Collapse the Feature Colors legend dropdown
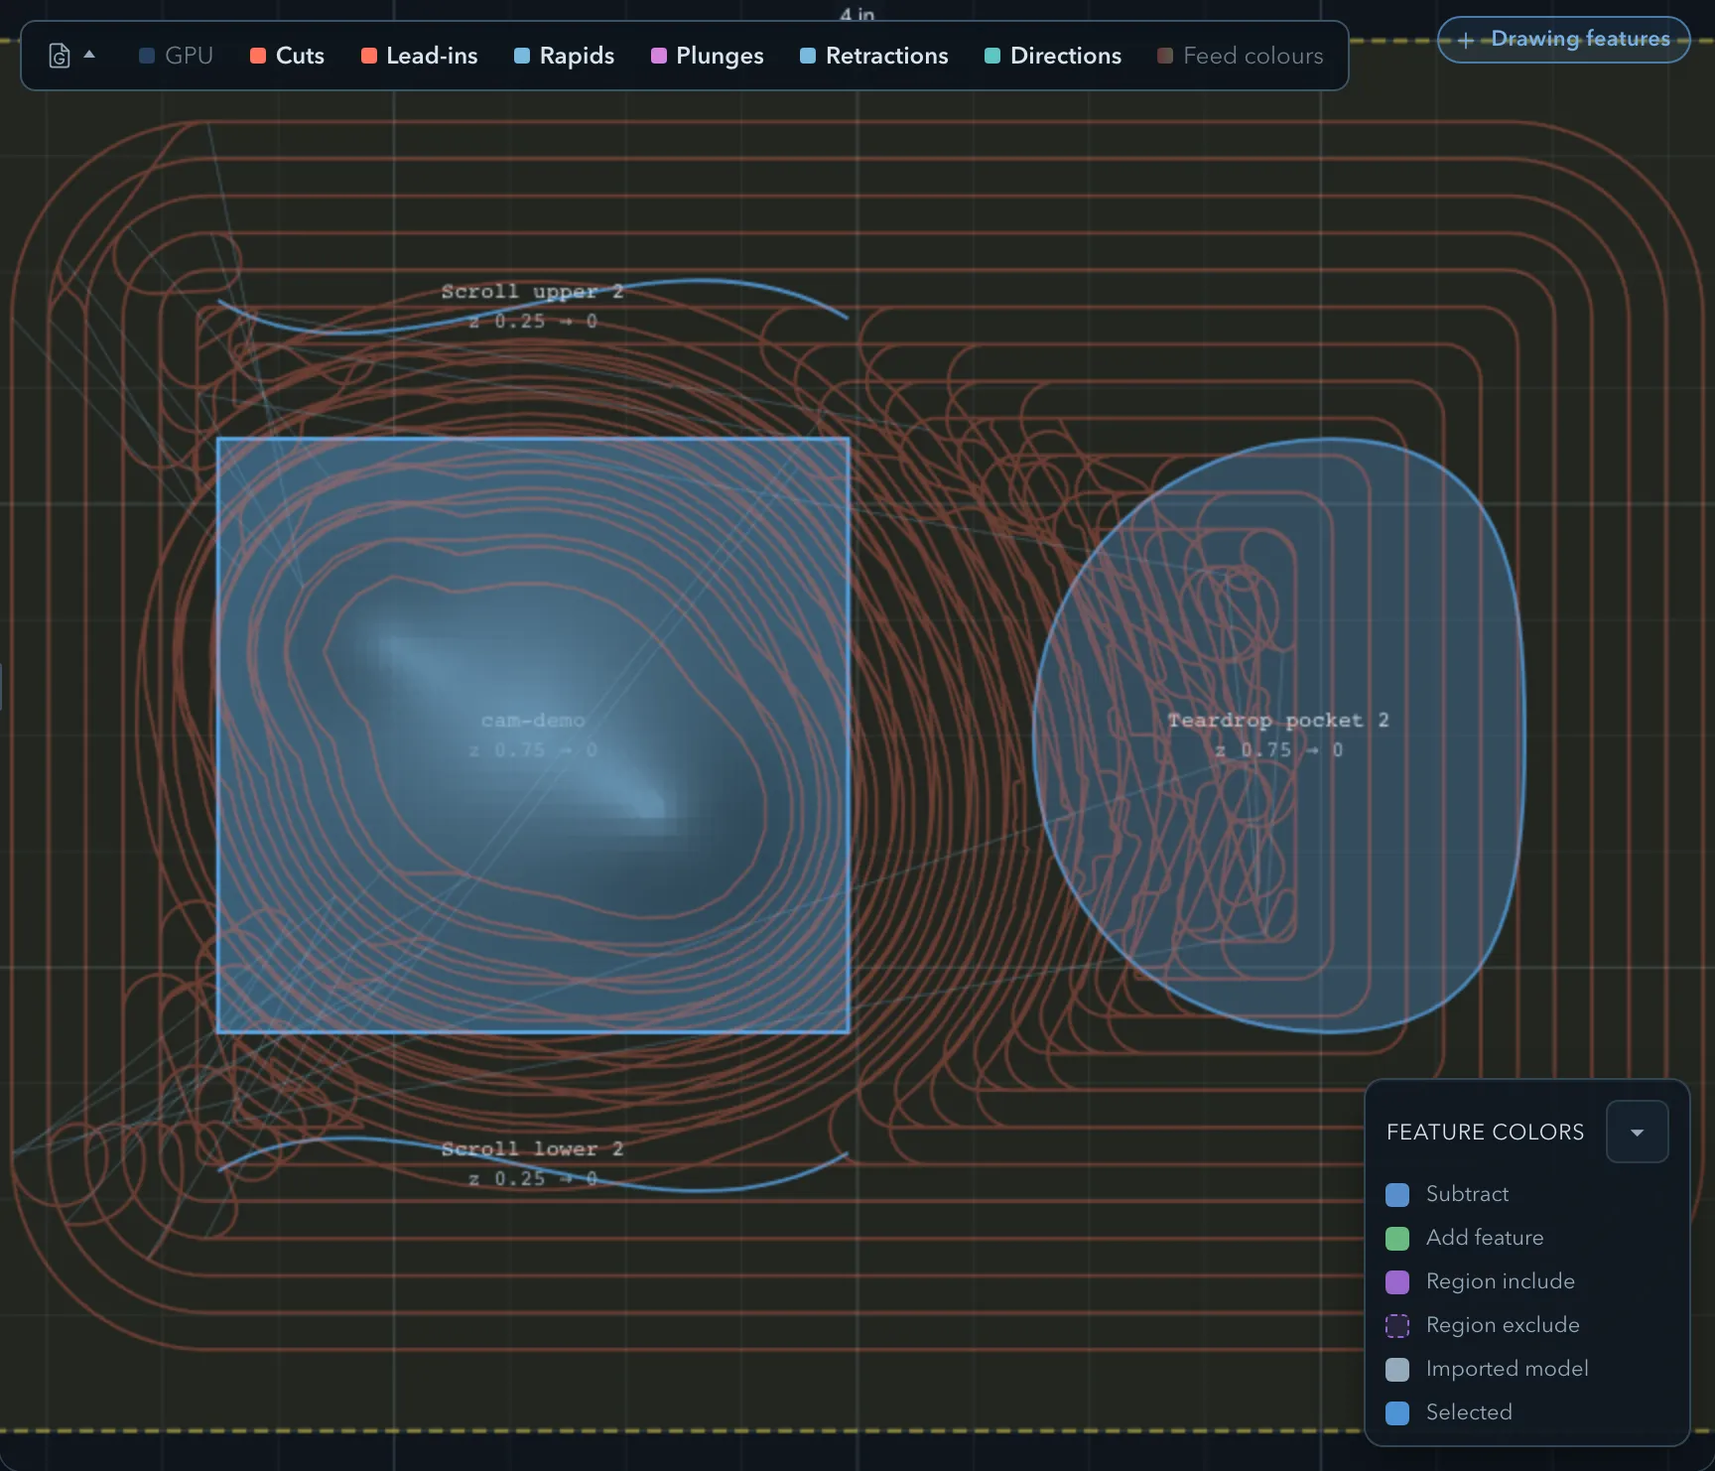The image size is (1715, 1471). coord(1637,1132)
